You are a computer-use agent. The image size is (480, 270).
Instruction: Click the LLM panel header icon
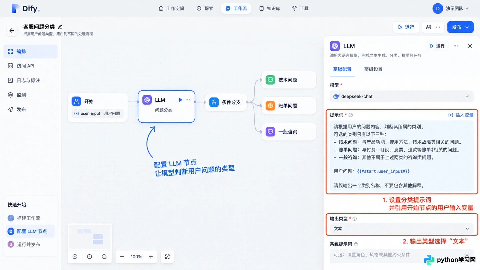[x=335, y=46]
